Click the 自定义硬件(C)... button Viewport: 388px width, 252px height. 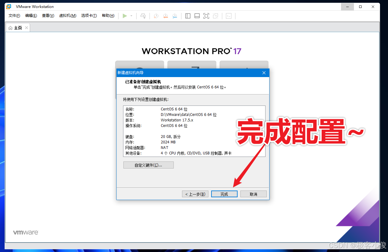pos(148,165)
